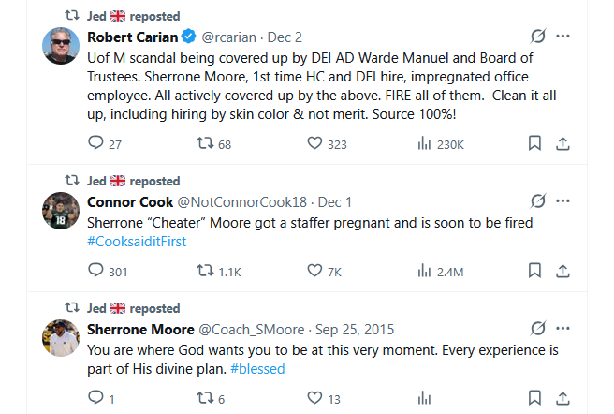Screen dimensions: 614x414
Task: Reply to Connor Cook's tweet
Action: (x=95, y=271)
